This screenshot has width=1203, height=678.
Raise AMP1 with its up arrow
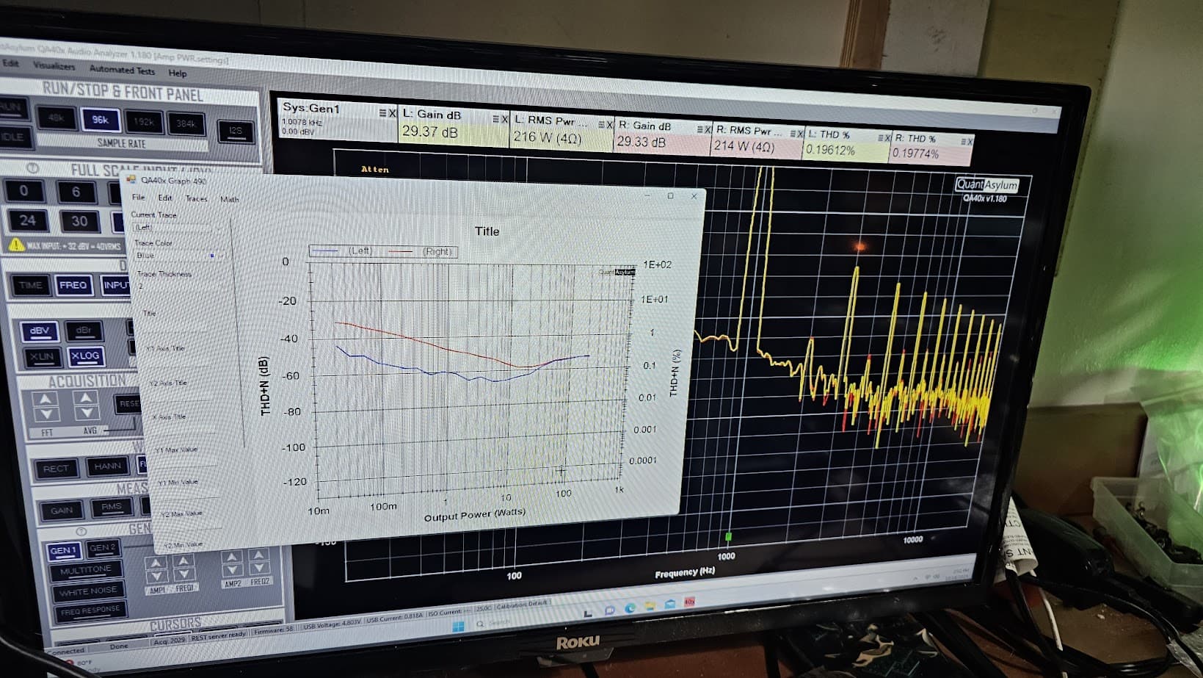click(155, 563)
